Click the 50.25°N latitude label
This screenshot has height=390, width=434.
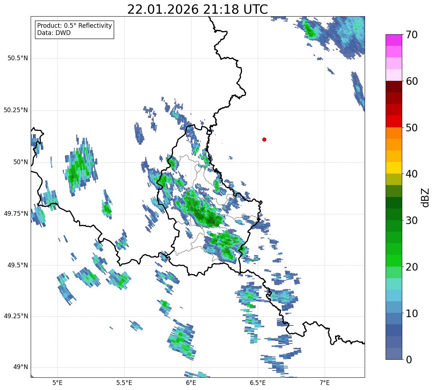coord(16,110)
